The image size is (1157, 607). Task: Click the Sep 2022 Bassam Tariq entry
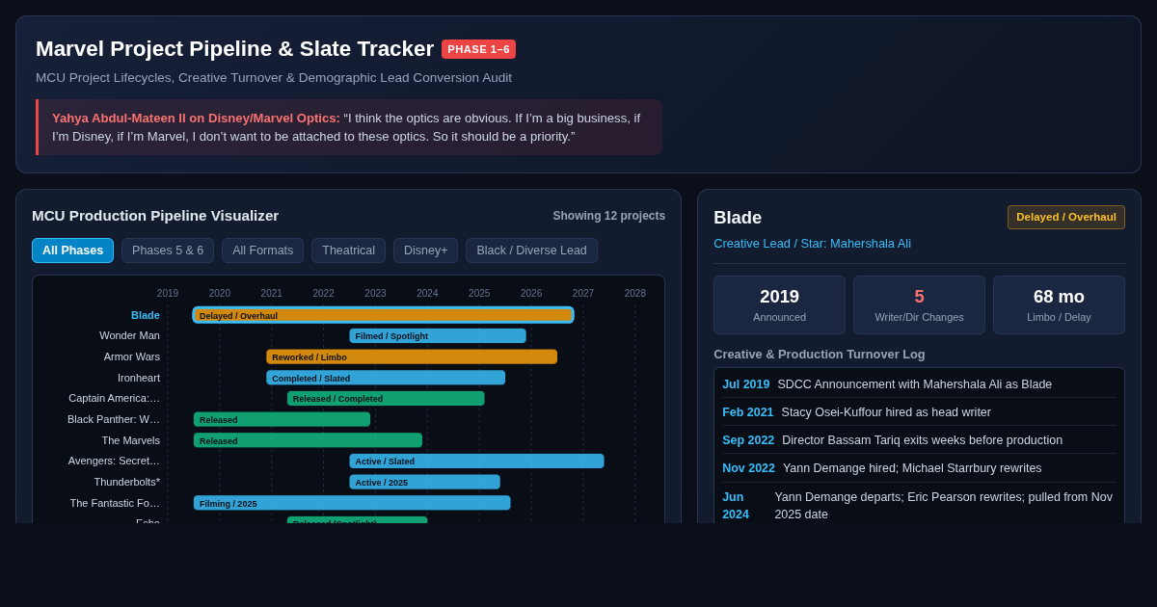919,440
